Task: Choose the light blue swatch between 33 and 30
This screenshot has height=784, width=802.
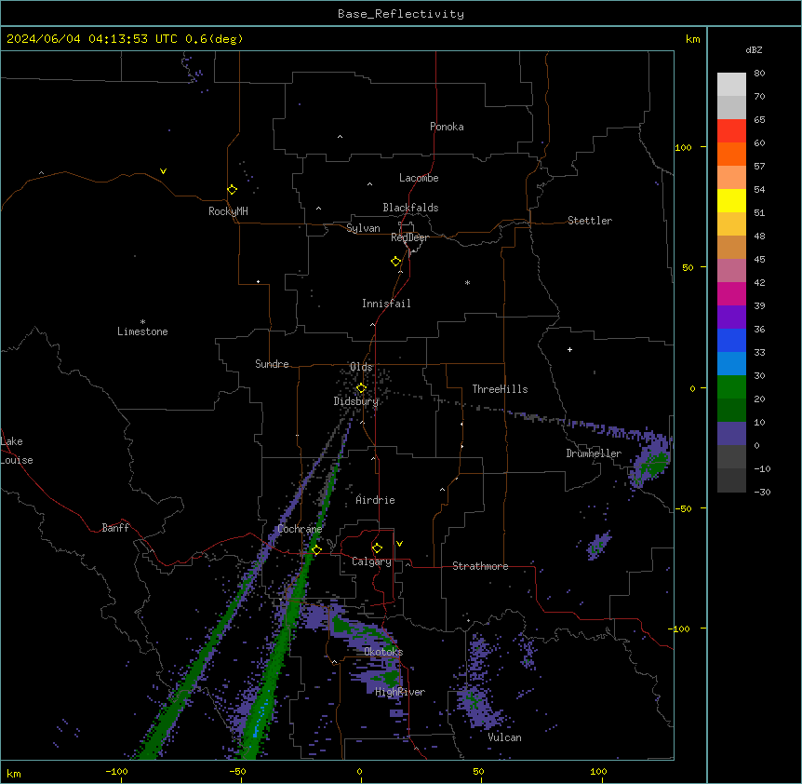Action: pos(731,363)
